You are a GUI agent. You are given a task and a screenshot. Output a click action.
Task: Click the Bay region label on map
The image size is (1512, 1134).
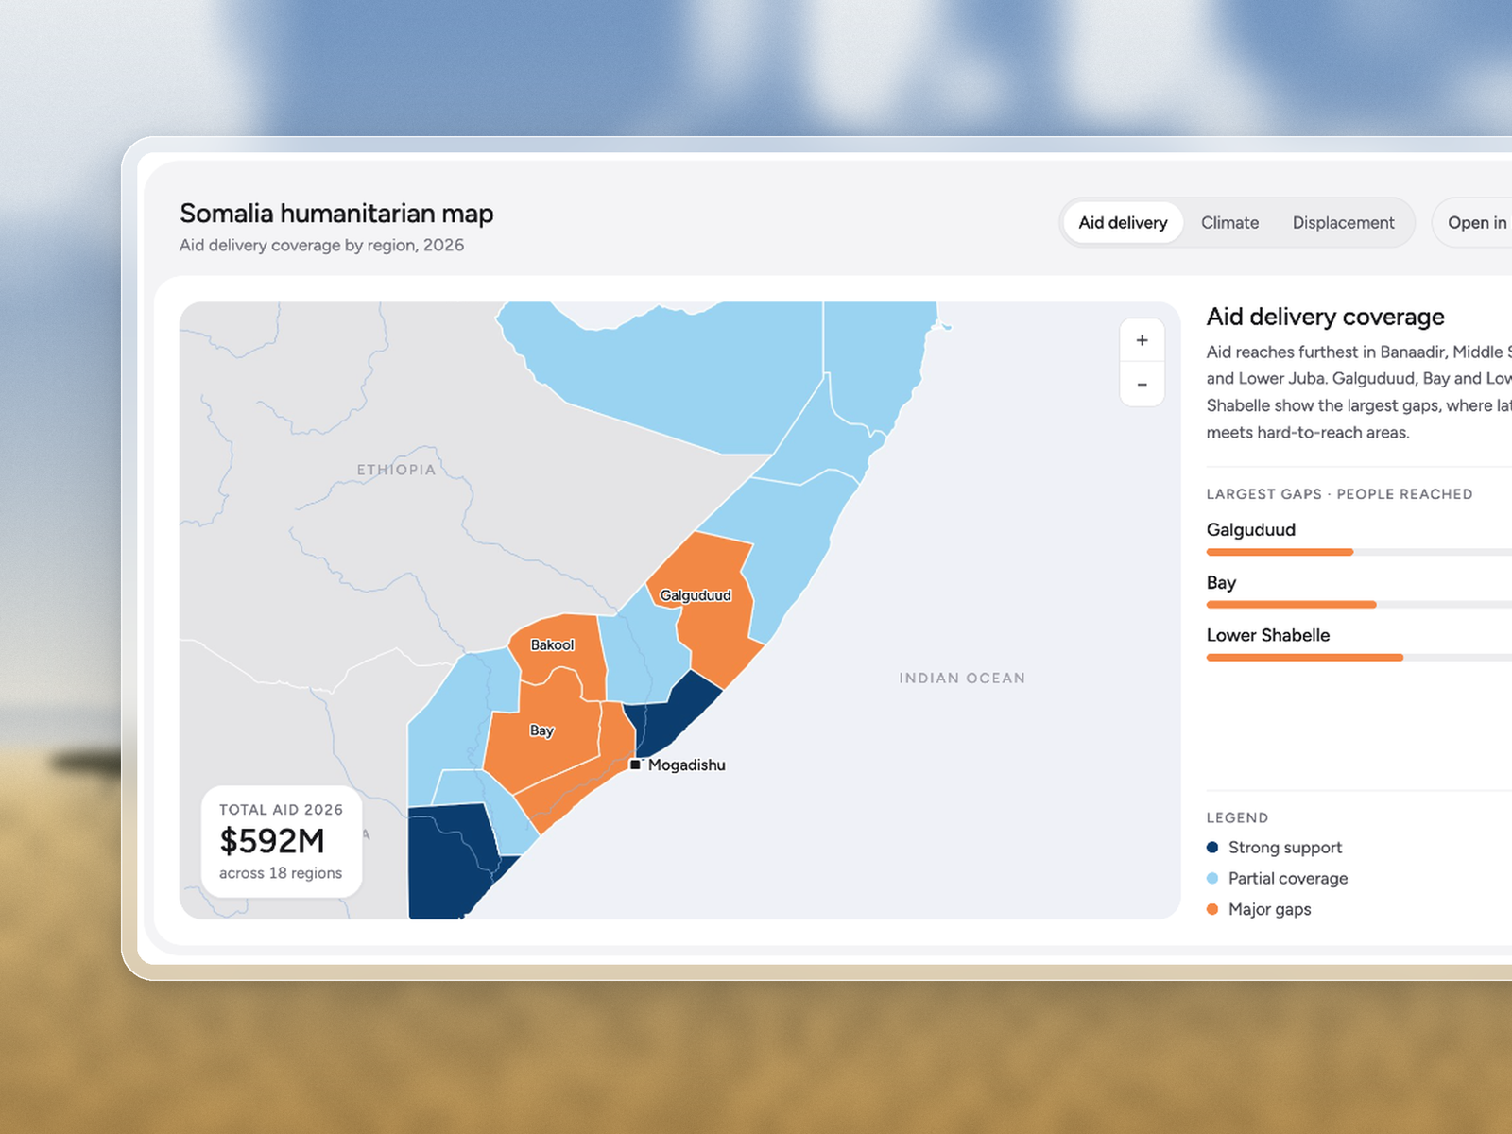point(541,730)
